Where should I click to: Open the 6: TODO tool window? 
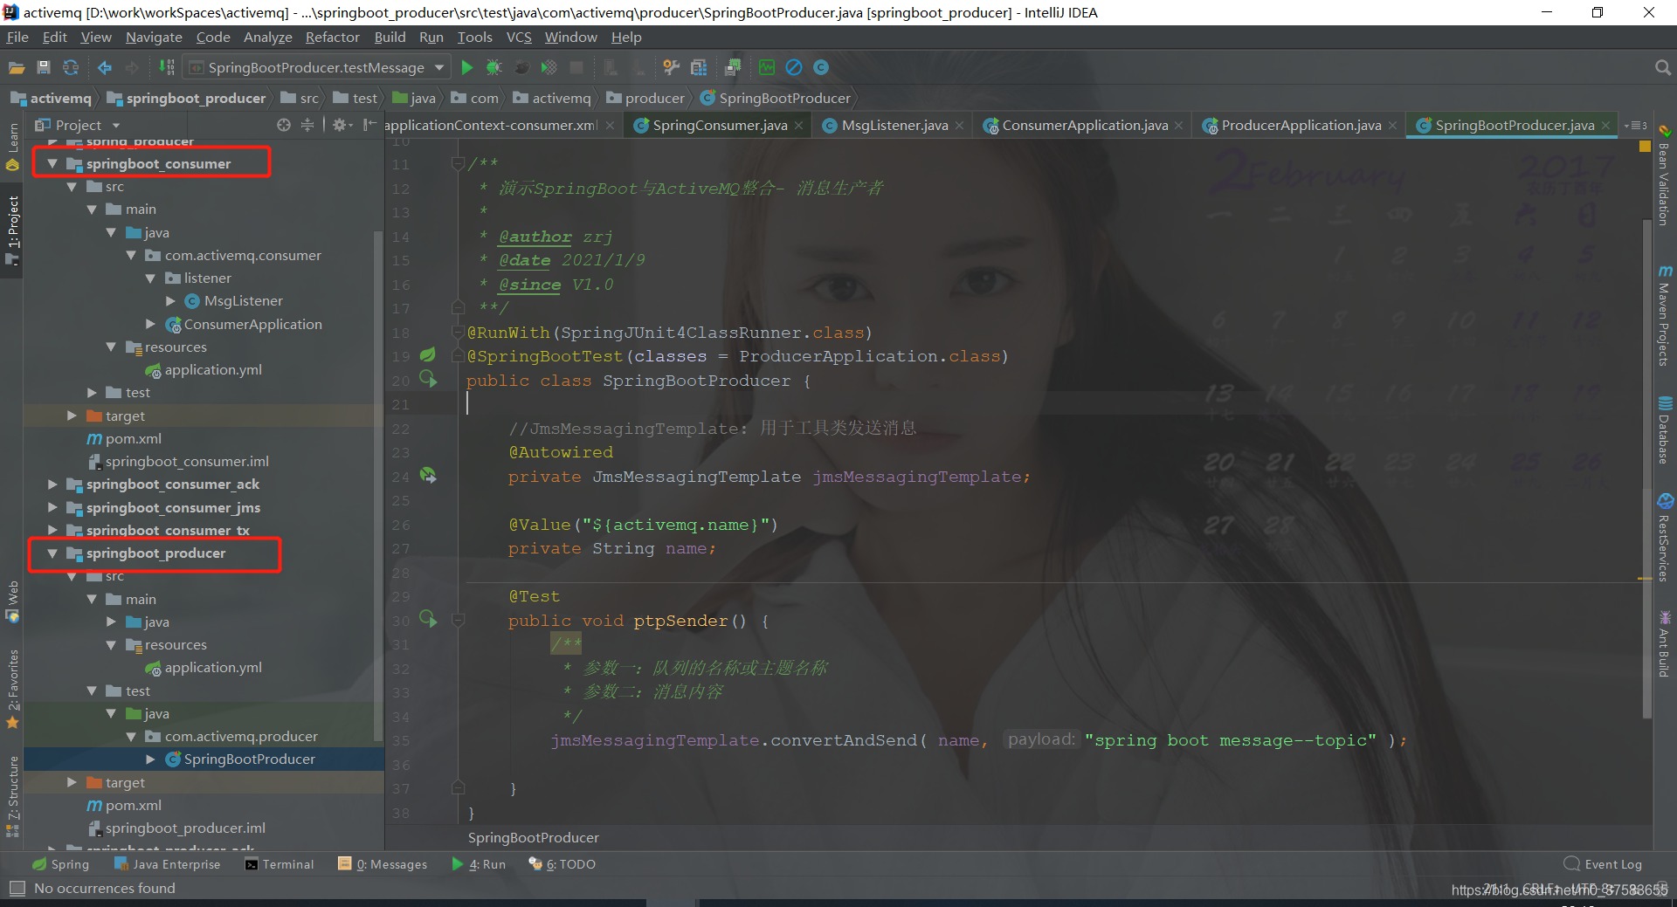(562, 864)
